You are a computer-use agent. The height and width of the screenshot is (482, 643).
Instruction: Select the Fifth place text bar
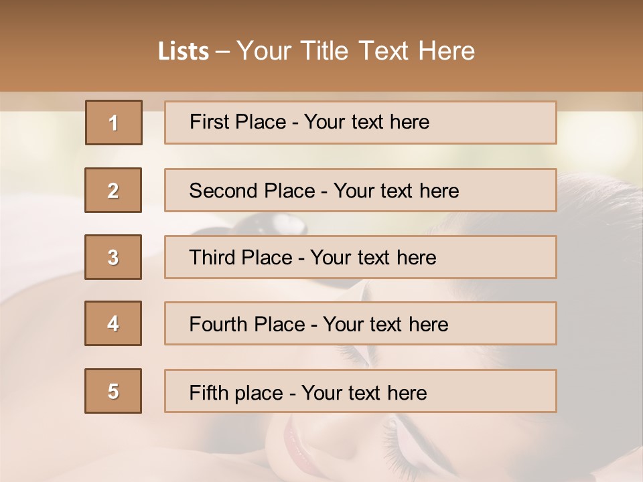click(360, 391)
